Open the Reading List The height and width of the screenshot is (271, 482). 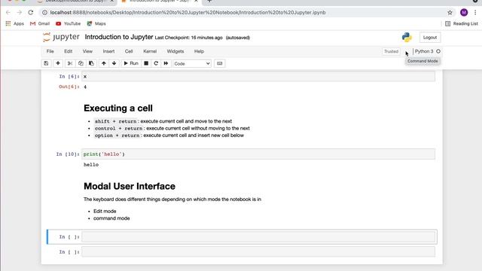(462, 23)
